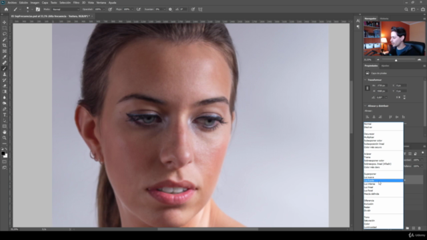427x240 pixels.
Task: Click the Home icon in options bar
Action: (x=6, y=9)
